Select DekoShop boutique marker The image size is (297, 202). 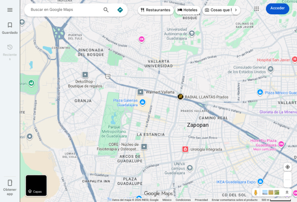(x=85, y=75)
